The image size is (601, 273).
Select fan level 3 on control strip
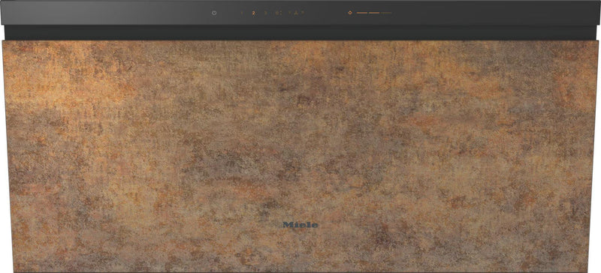pos(265,13)
